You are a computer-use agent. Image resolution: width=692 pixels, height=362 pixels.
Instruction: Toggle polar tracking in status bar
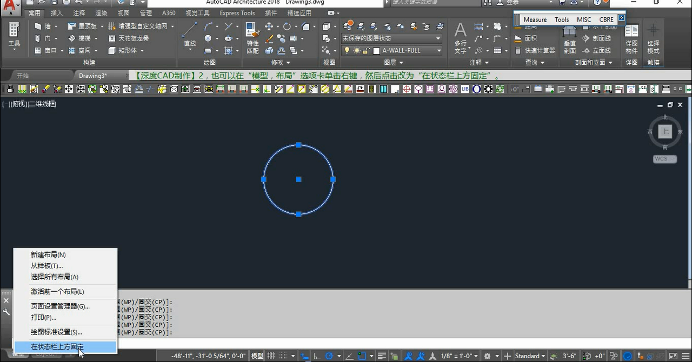click(x=329, y=356)
